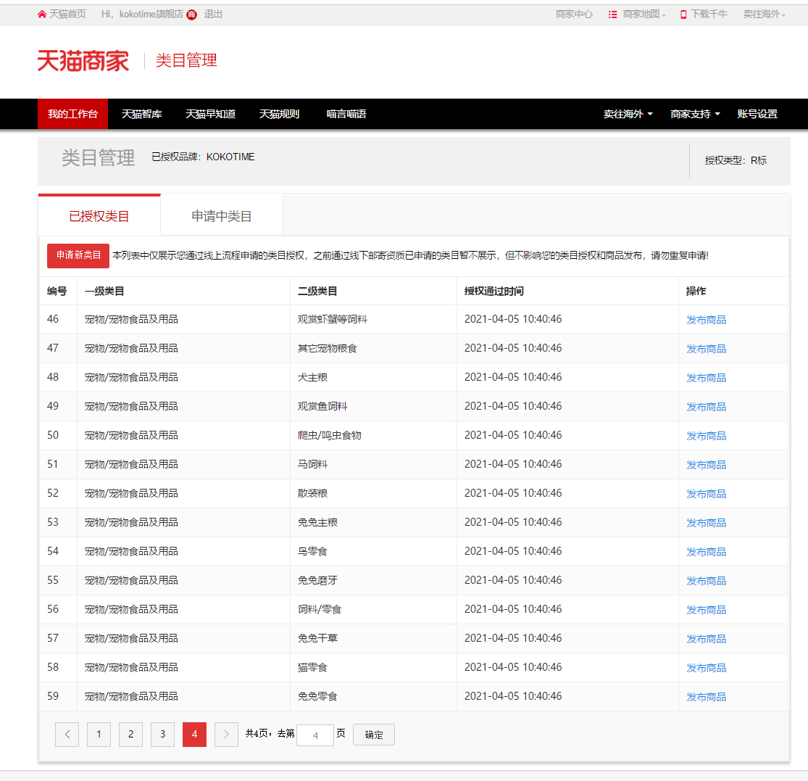Click the red list icon beside 商家地图
Viewport: 808px width, 781px height.
click(612, 15)
